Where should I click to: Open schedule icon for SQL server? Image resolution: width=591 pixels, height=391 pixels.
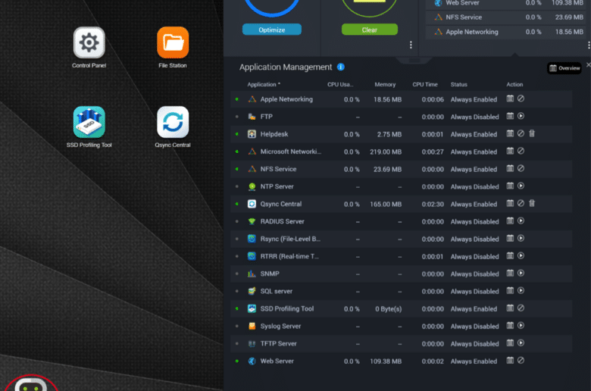pyautogui.click(x=510, y=291)
